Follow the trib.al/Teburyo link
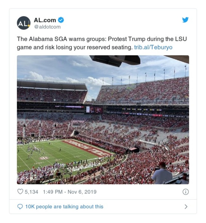 coord(153,47)
